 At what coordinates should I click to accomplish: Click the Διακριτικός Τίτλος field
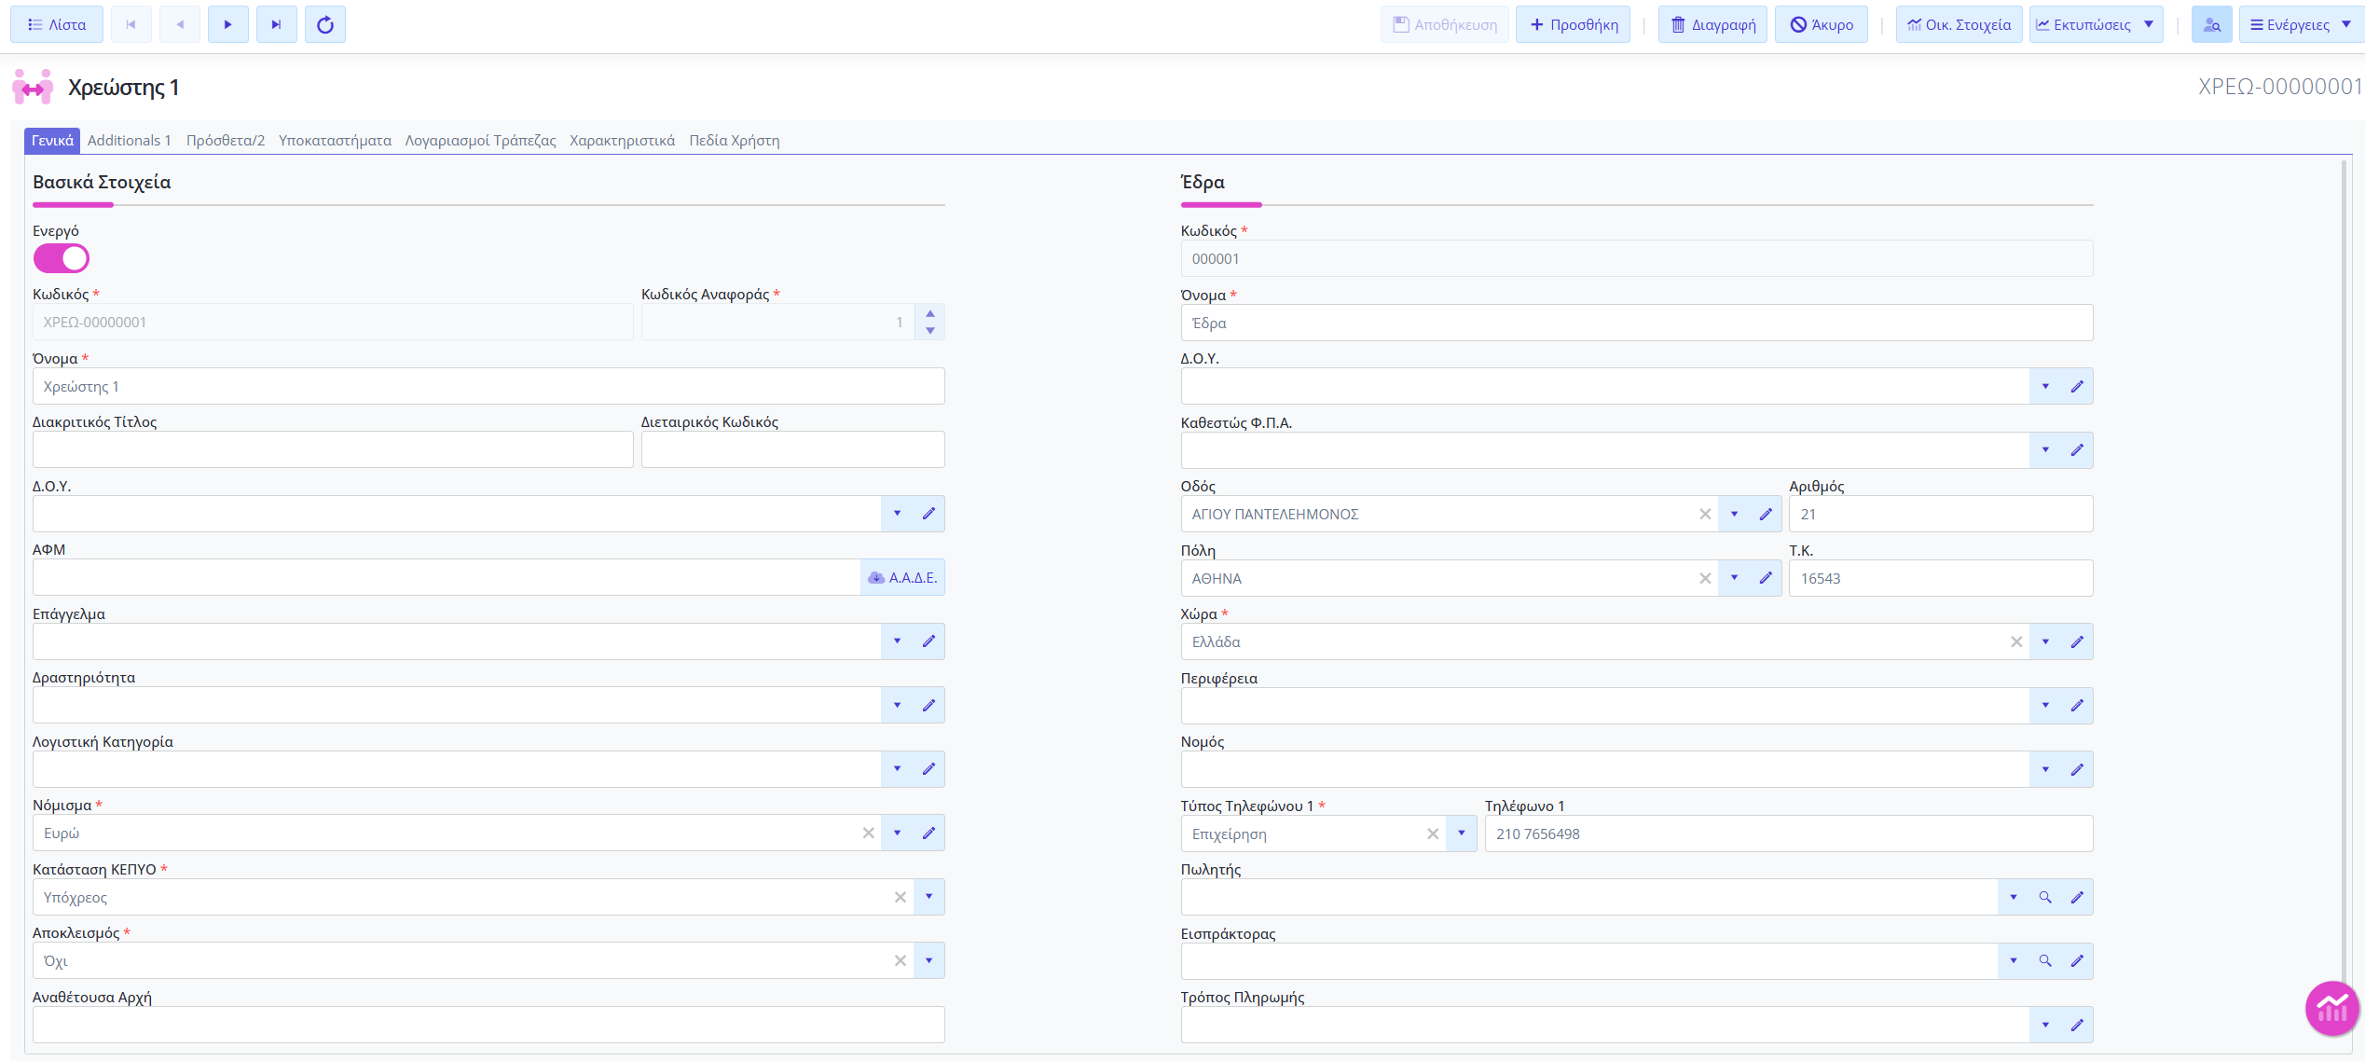tap(333, 449)
